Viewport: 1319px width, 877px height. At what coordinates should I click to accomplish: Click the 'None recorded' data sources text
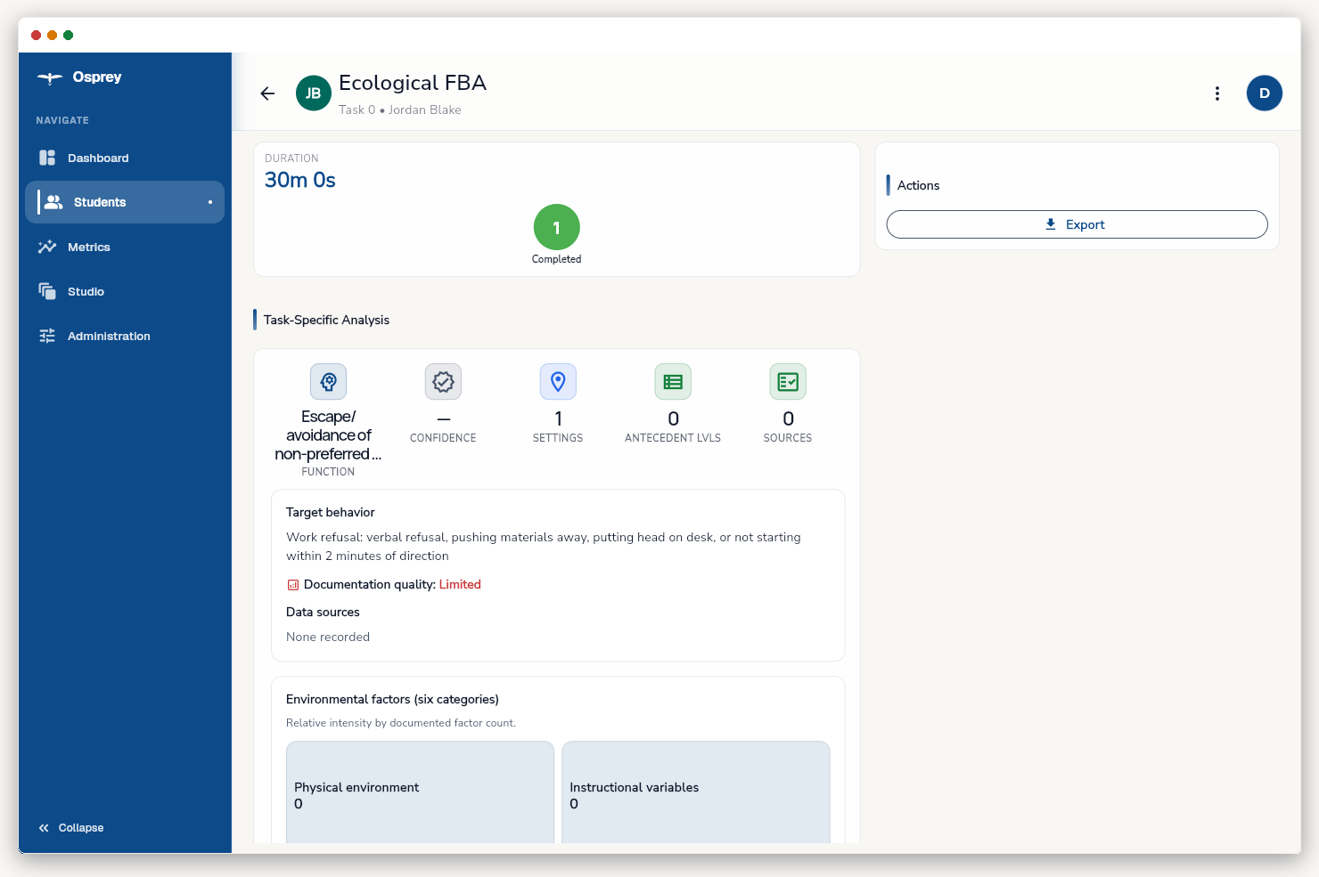pos(328,637)
